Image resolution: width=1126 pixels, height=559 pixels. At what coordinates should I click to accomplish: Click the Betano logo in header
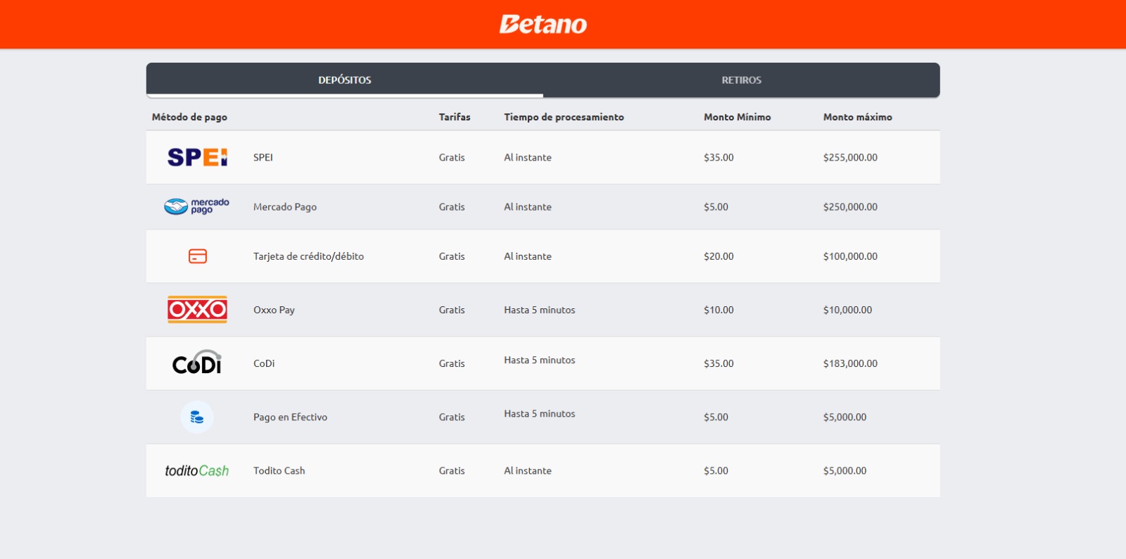tap(543, 25)
